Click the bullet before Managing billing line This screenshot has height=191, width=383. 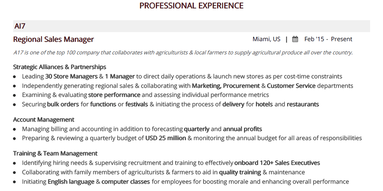click(15, 129)
